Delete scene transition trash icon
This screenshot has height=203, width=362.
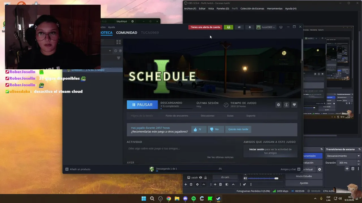tap(353, 169)
